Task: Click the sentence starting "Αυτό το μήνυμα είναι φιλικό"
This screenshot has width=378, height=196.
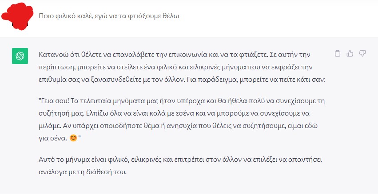Action: coord(180,160)
